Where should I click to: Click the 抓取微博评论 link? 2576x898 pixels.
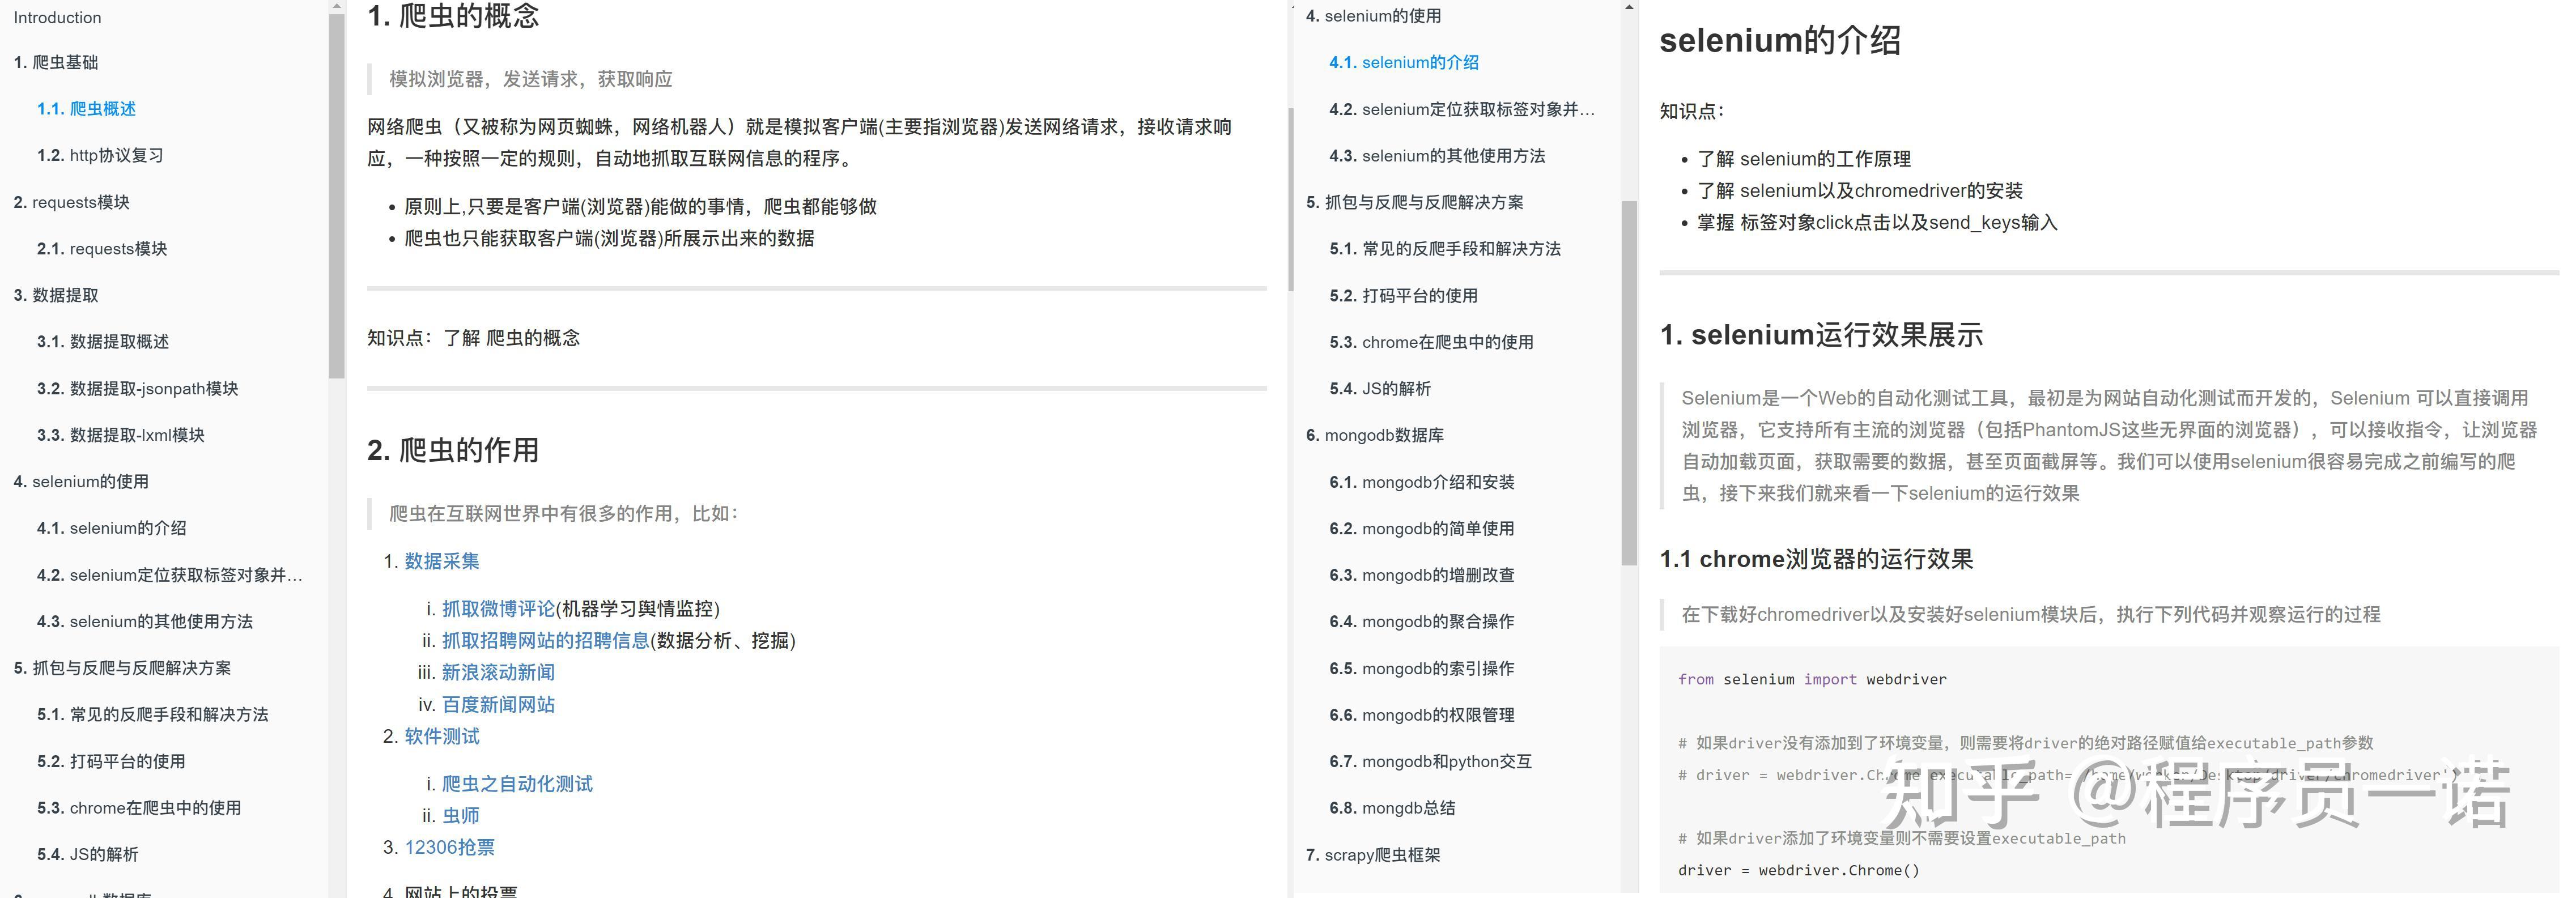(498, 609)
